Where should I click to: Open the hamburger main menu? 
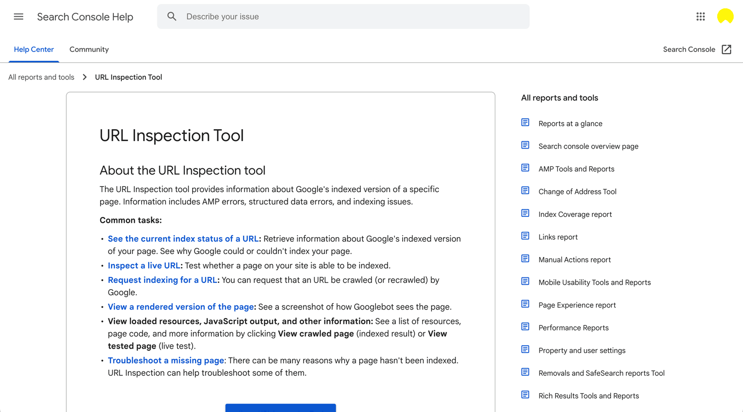[18, 17]
